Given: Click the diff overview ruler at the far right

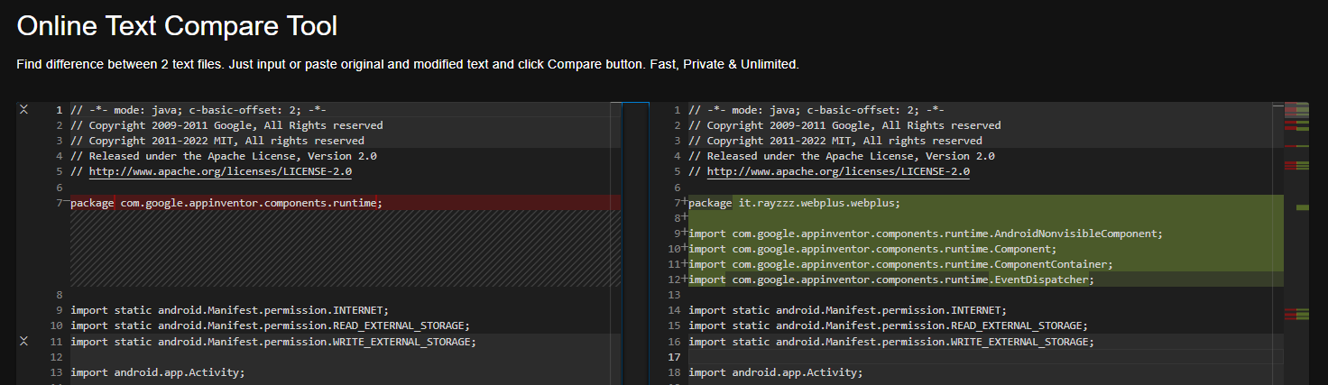Looking at the screenshot, I should click(x=1296, y=243).
